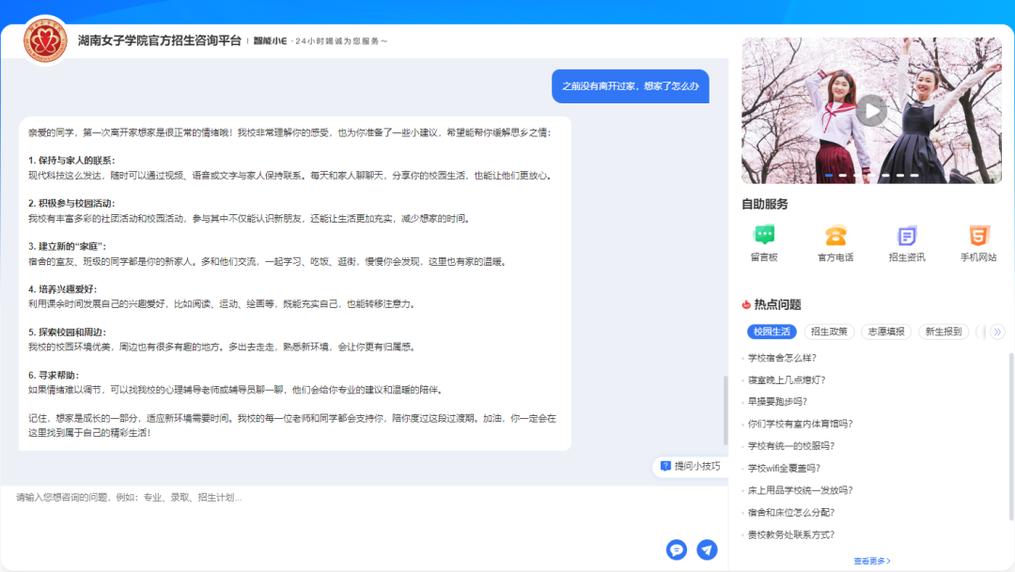Click the chat conversation scrollbar
Screen dimensions: 1015x572
click(725, 410)
